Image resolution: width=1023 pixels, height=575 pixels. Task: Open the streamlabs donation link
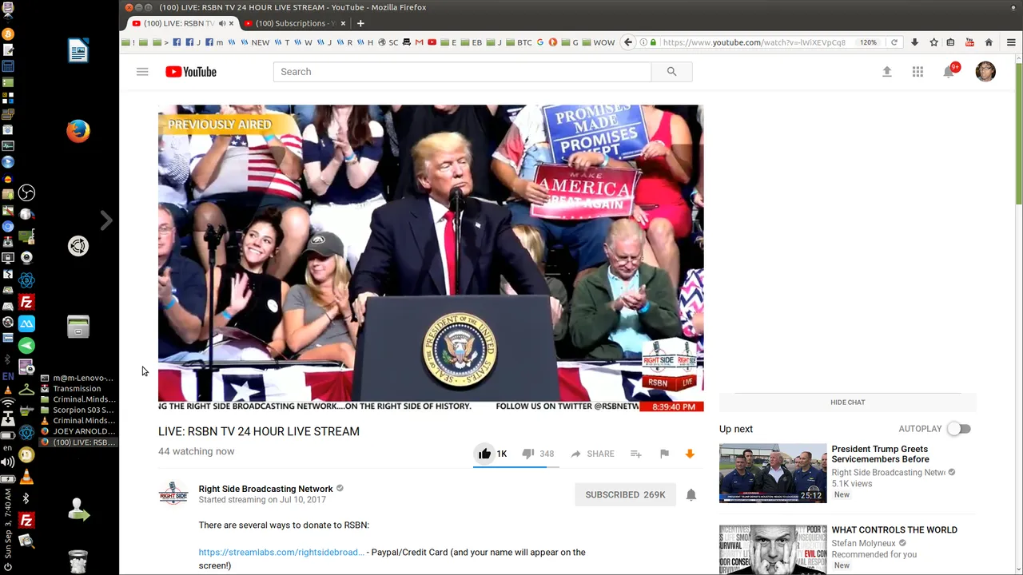pos(281,553)
